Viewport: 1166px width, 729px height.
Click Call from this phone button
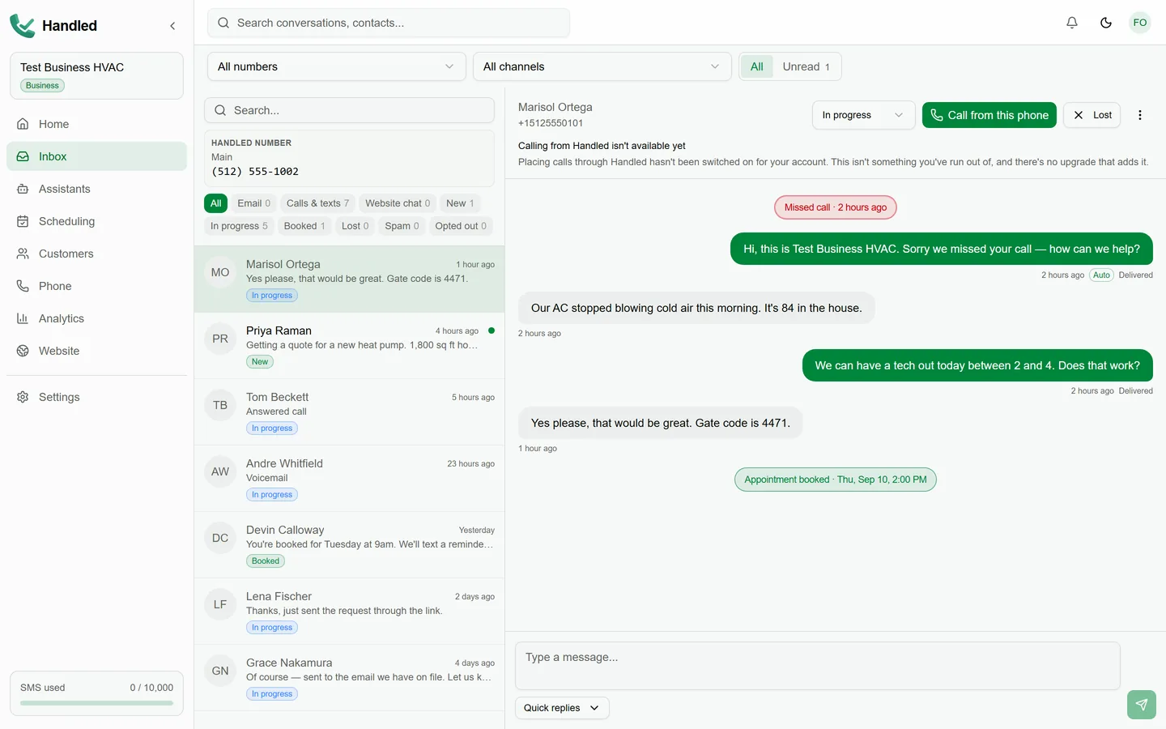989,115
